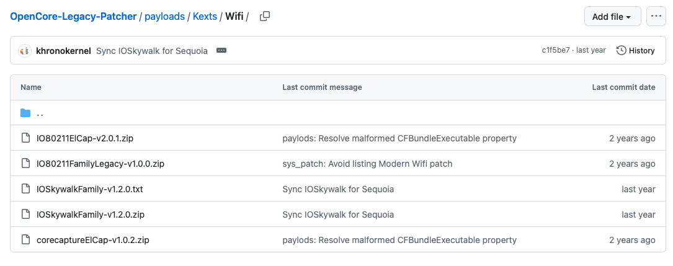Image resolution: width=673 pixels, height=266 pixels.
Task: Open commit hash c1f5be7
Action: [x=556, y=51]
